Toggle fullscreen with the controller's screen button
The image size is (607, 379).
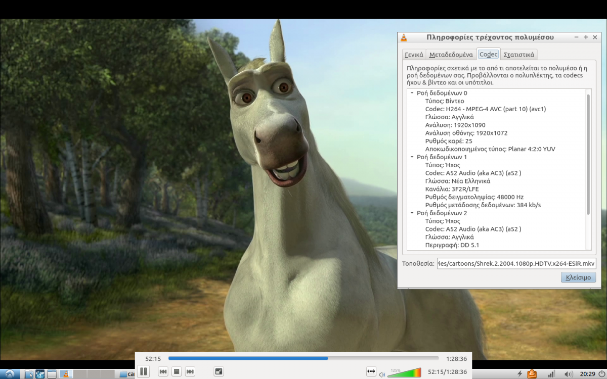point(219,372)
